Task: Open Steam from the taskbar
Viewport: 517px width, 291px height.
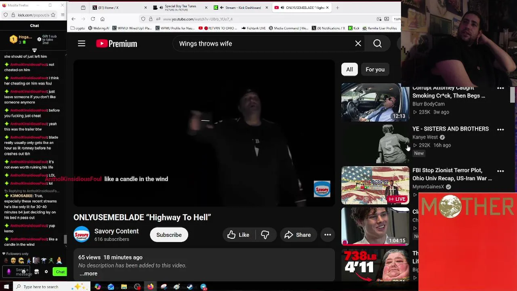Action: click(190, 287)
